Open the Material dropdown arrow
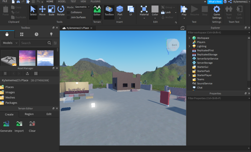This screenshot has height=152, width=251. point(144,18)
